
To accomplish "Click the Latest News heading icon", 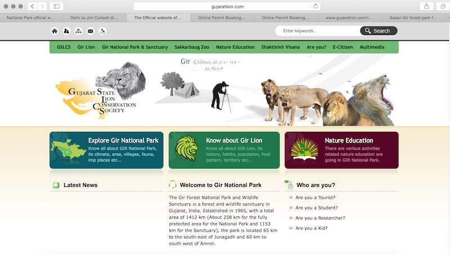I will pyautogui.click(x=56, y=185).
